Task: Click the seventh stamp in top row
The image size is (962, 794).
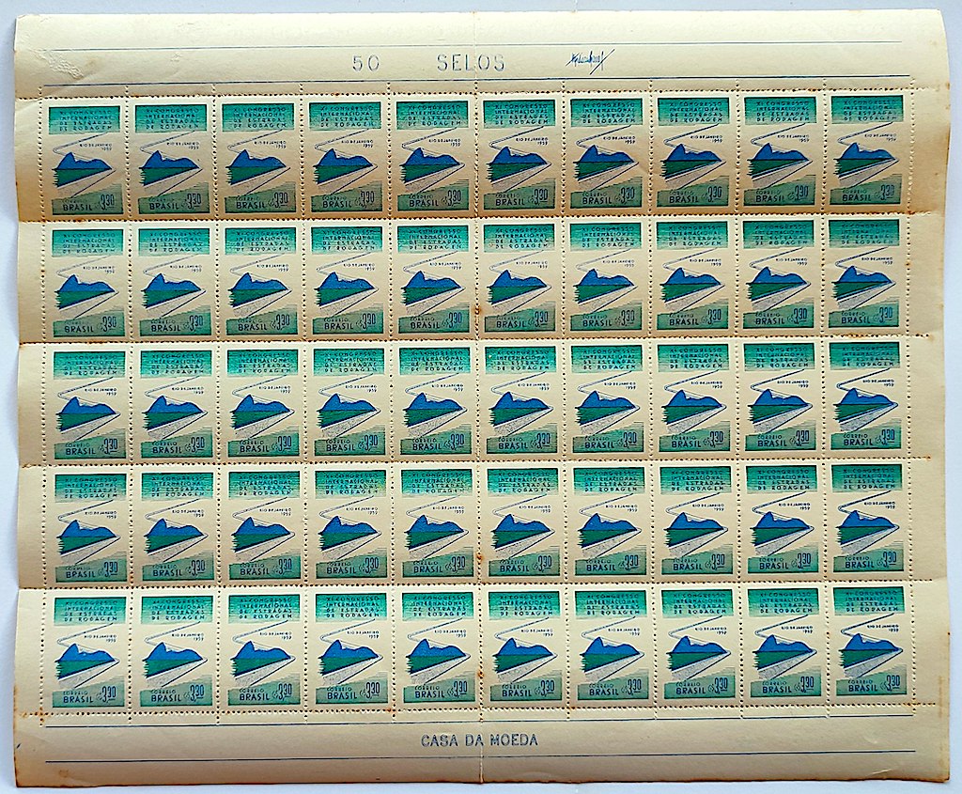Action: [606, 153]
